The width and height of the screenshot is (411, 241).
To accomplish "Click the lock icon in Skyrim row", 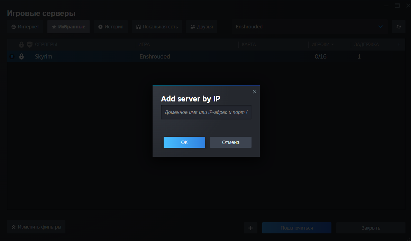I will (x=21, y=56).
